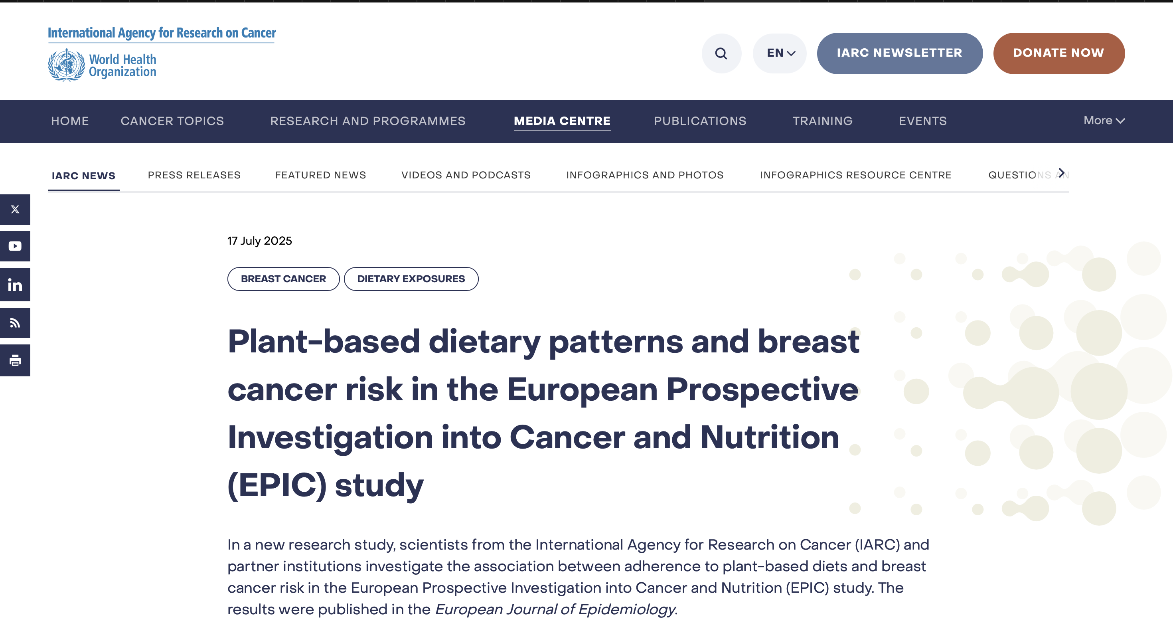Open the EN language dropdown
This screenshot has height=629, width=1173.
pos(780,53)
